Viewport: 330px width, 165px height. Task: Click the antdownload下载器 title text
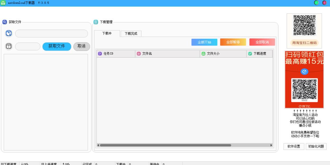(x=21, y=3)
